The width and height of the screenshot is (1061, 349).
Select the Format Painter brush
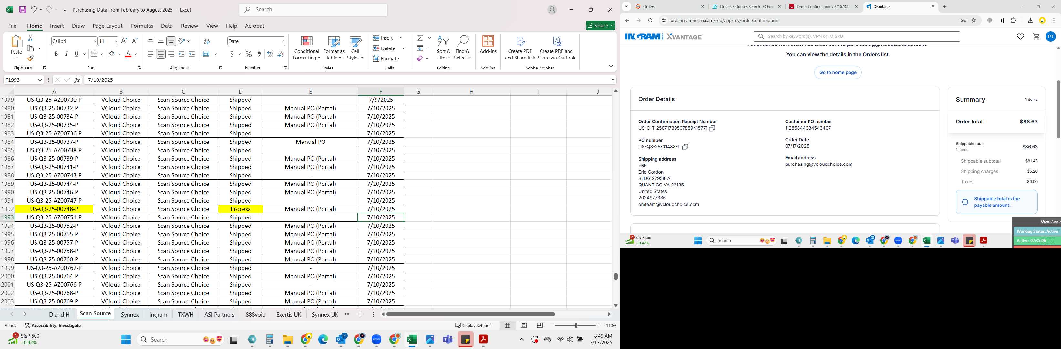30,58
